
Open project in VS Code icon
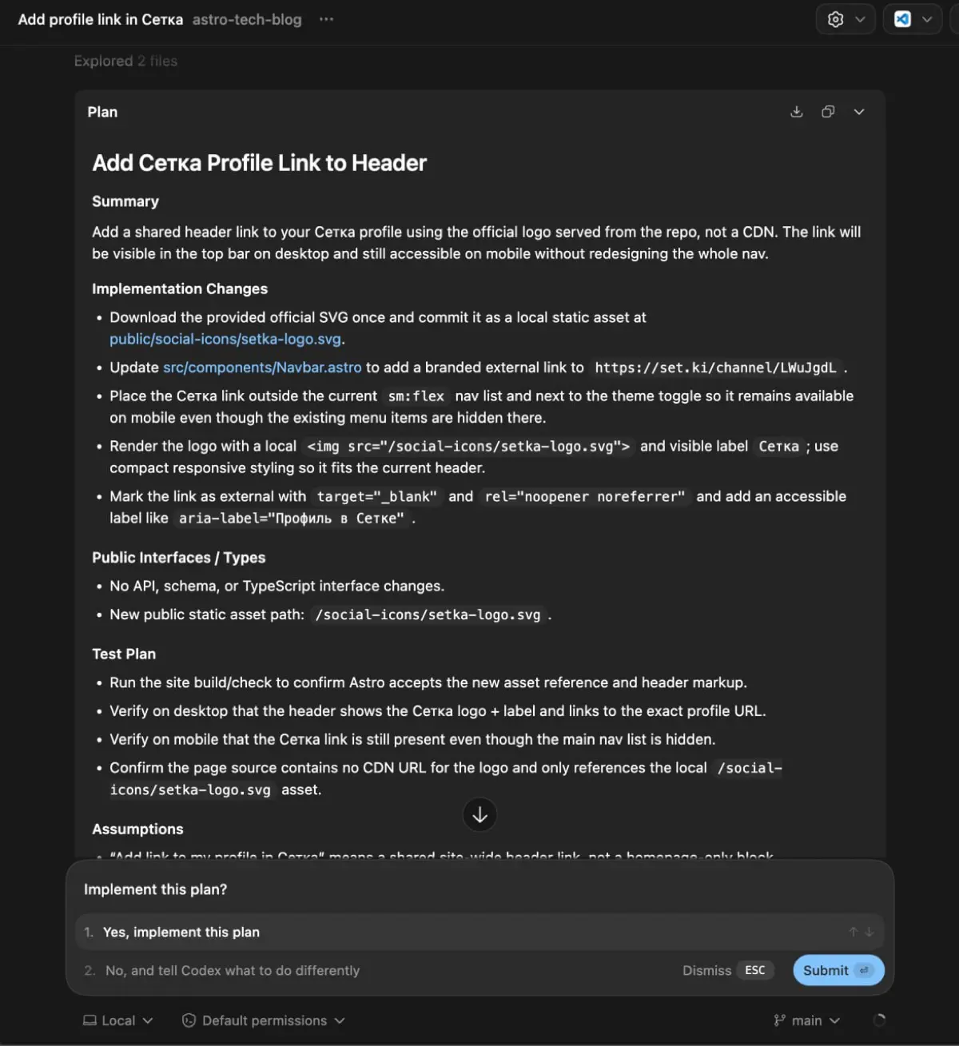pyautogui.click(x=902, y=19)
